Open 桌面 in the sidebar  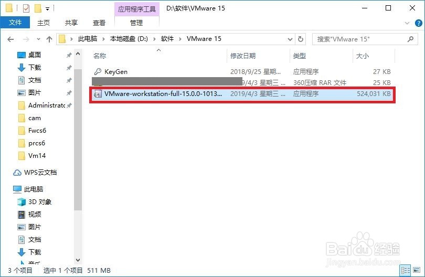coord(35,55)
